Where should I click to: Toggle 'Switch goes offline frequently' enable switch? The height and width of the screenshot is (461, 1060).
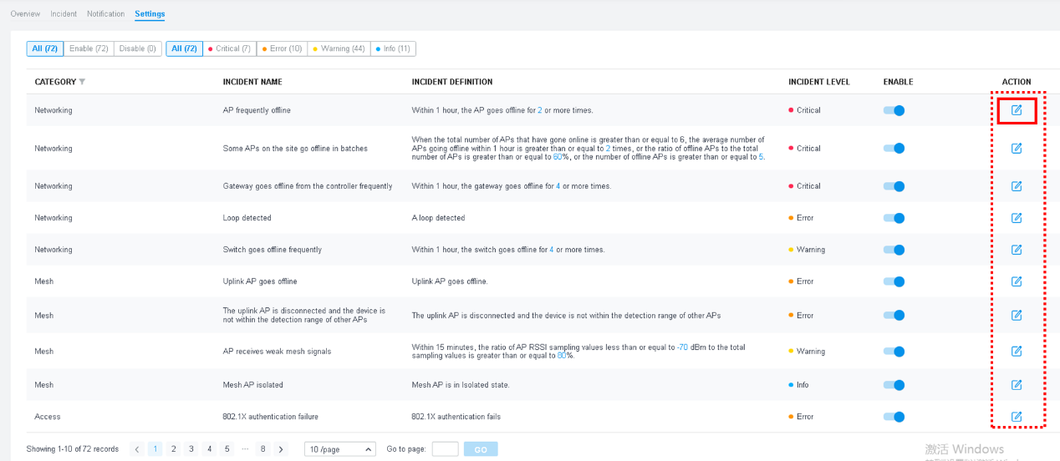(x=894, y=250)
